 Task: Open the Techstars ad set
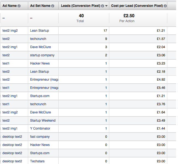click(x=37, y=161)
